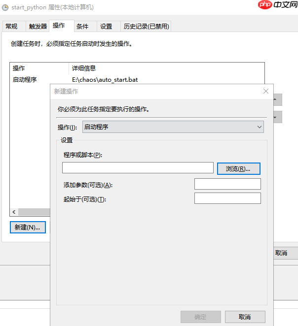Click the 程序或脚本 input field
Image resolution: width=298 pixels, height=326 pixels.
[x=138, y=167]
